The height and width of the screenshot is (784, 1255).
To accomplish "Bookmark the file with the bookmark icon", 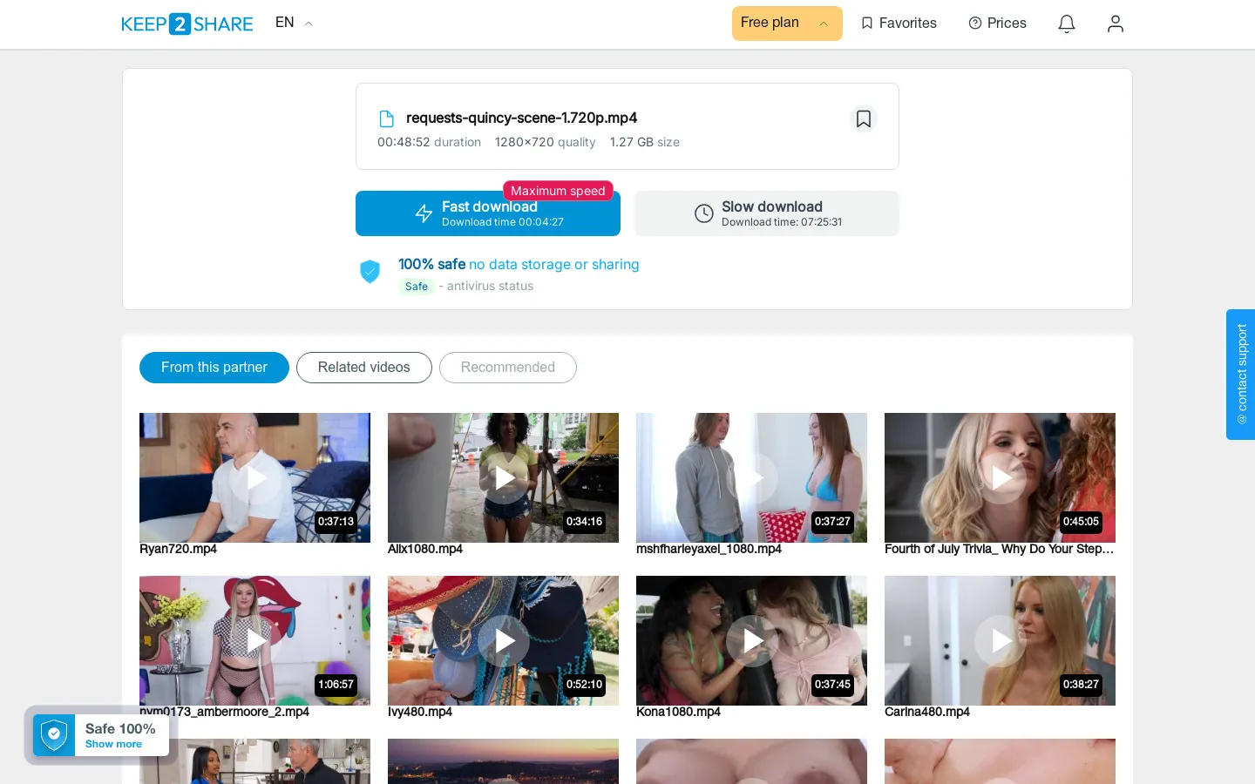I will pos(864,118).
